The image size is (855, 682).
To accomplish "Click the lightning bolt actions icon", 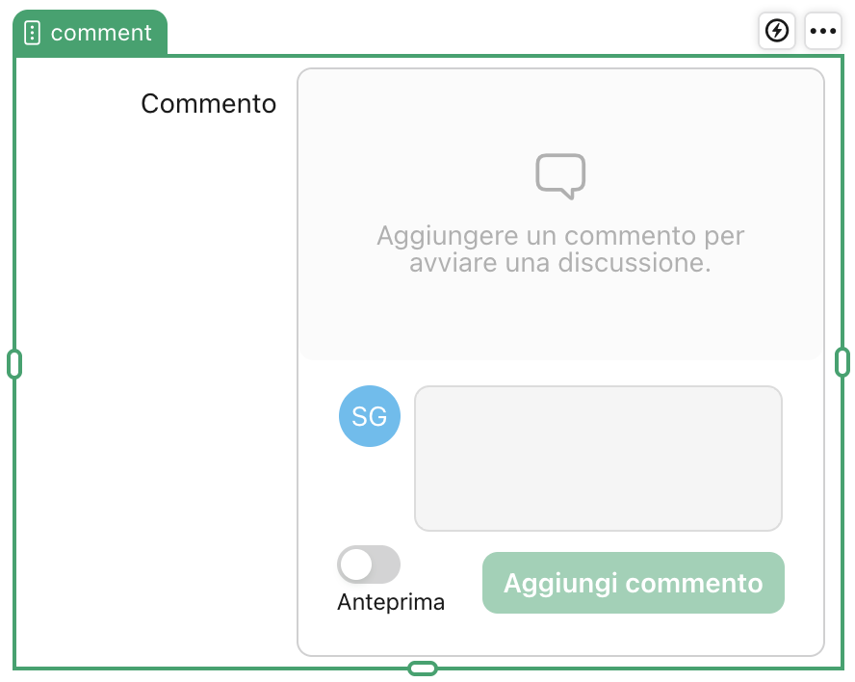I will coord(777,30).
